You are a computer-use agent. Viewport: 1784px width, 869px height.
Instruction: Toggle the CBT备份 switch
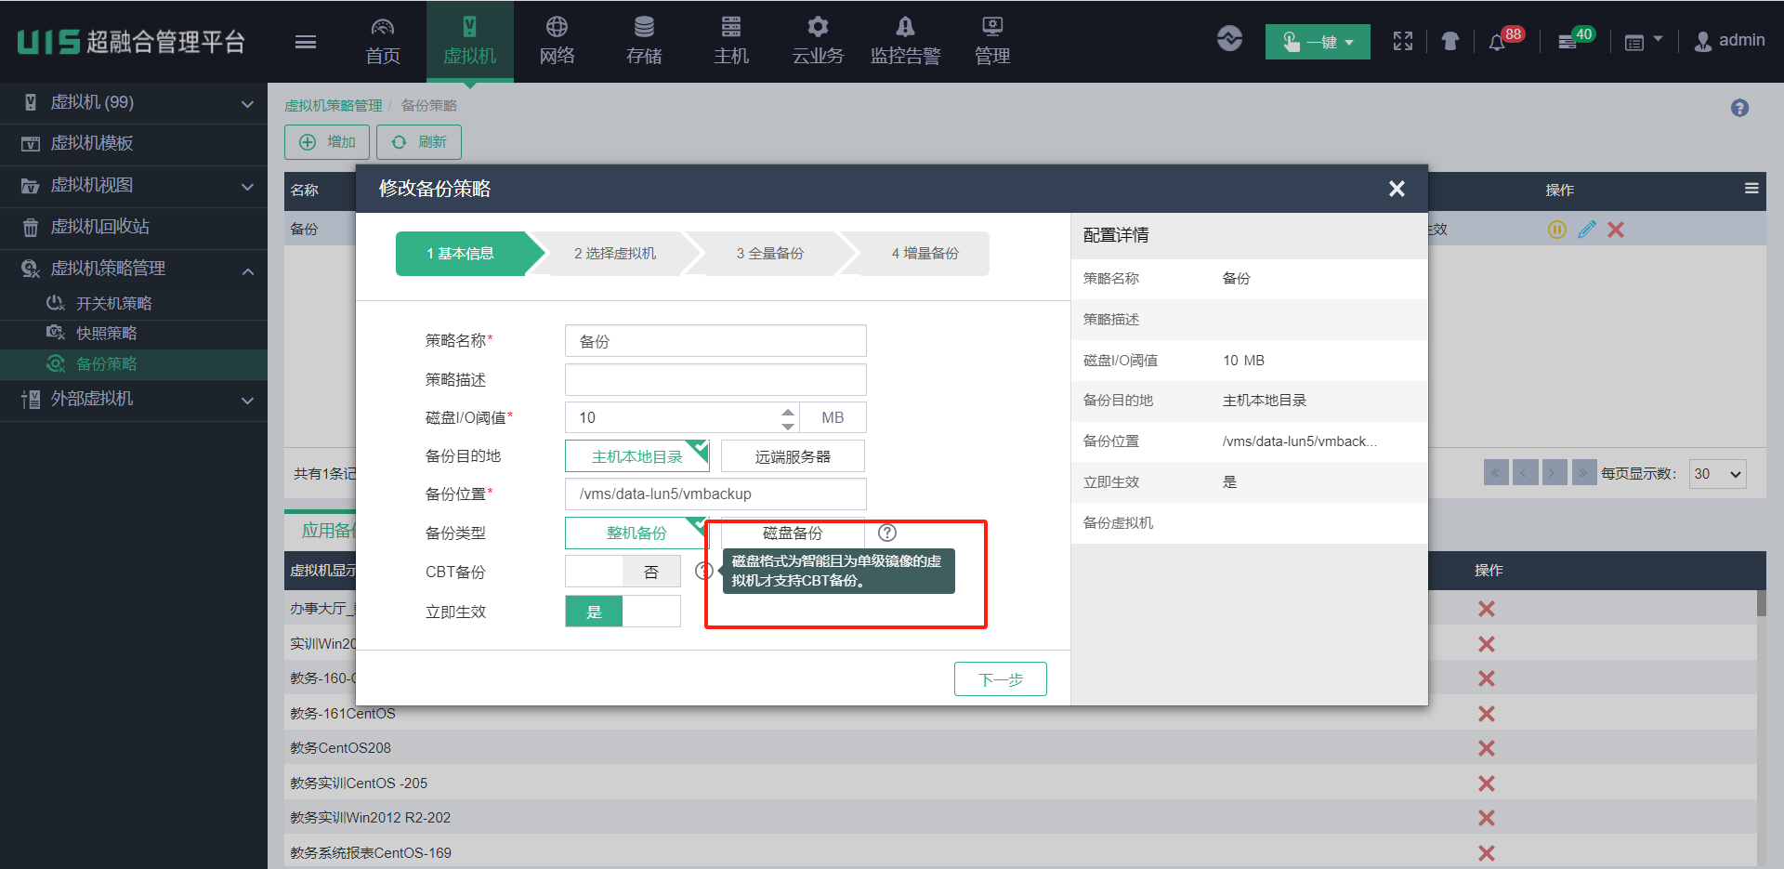[x=623, y=572]
